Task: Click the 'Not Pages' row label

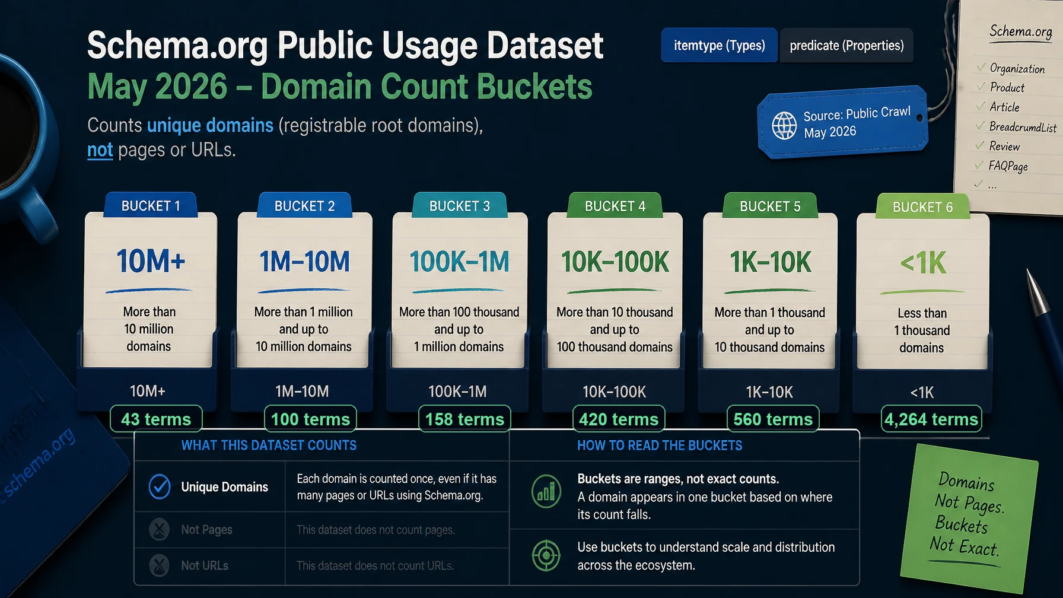Action: (x=206, y=530)
